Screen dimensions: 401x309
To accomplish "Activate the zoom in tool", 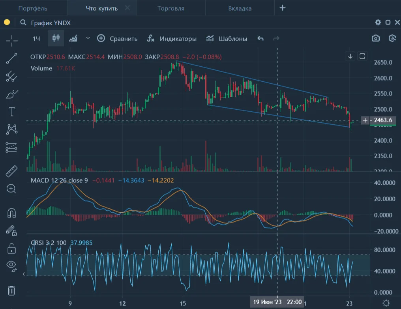I will (11, 189).
